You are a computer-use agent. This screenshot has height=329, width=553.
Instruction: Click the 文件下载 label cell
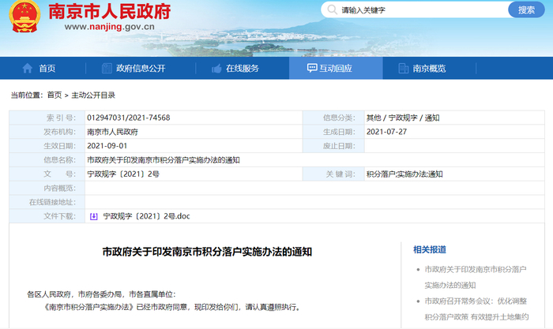coord(47,216)
